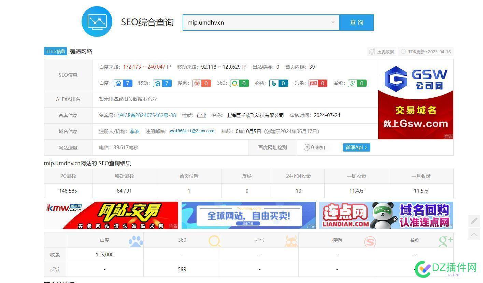Click the TITLE信息 label tag
The height and width of the screenshot is (283, 483).
tap(55, 51)
